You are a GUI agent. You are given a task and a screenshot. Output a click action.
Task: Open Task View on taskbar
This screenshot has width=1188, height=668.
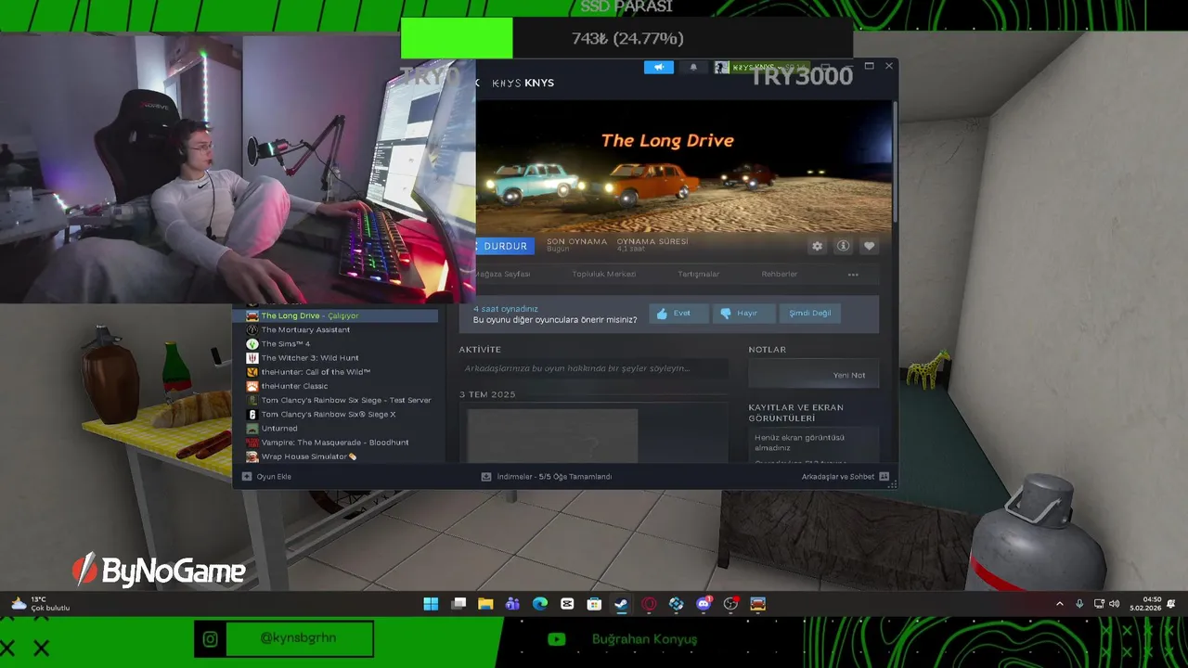(x=458, y=604)
